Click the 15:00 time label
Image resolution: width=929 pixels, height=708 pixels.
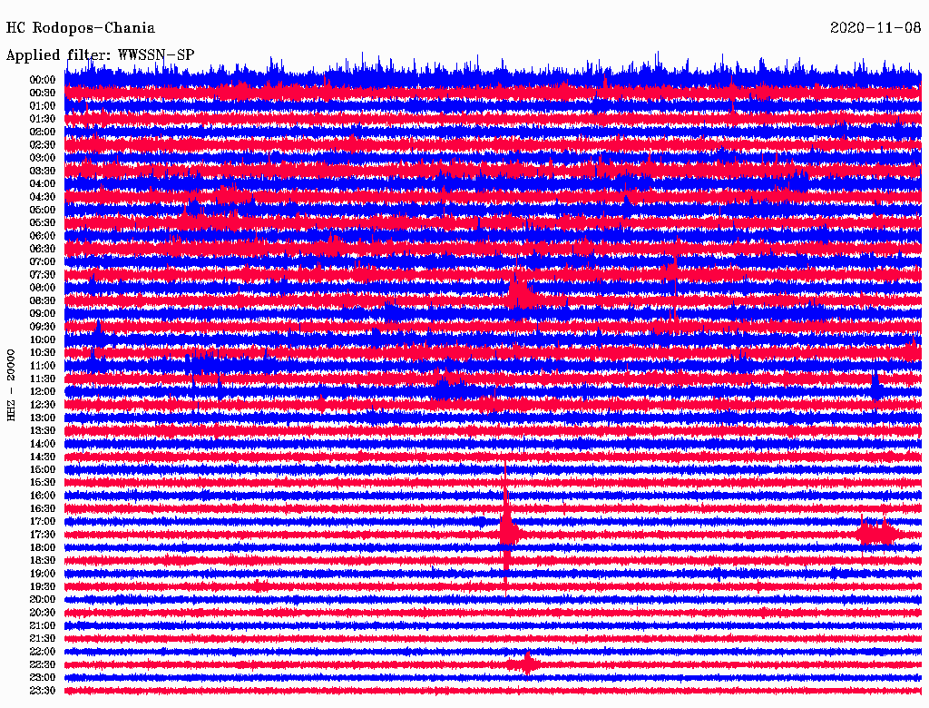pyautogui.click(x=42, y=469)
